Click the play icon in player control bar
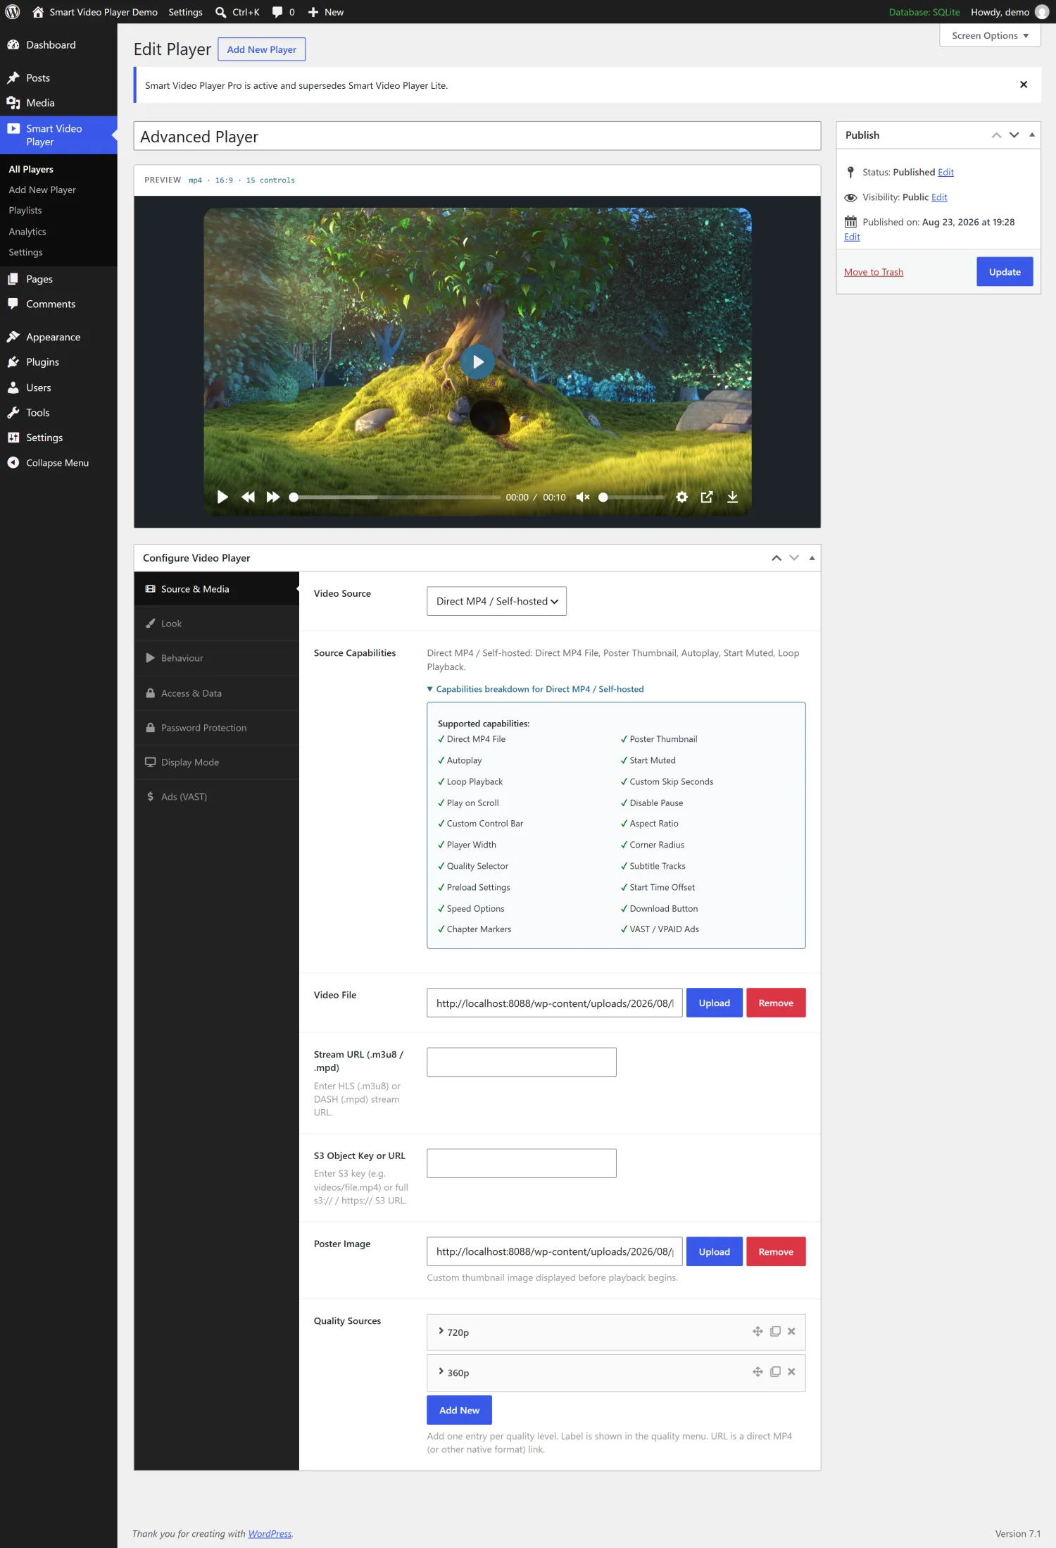Screen dimensions: 1056x1548 coord(222,497)
